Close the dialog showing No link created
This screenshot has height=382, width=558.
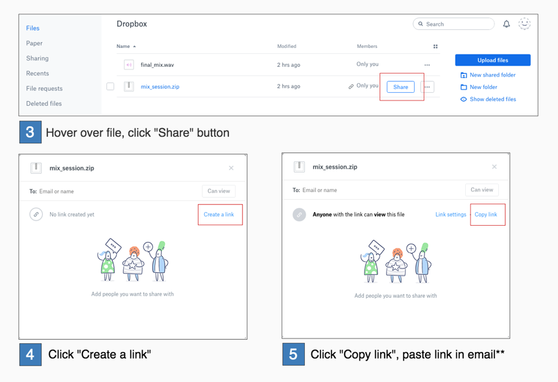[x=231, y=168]
